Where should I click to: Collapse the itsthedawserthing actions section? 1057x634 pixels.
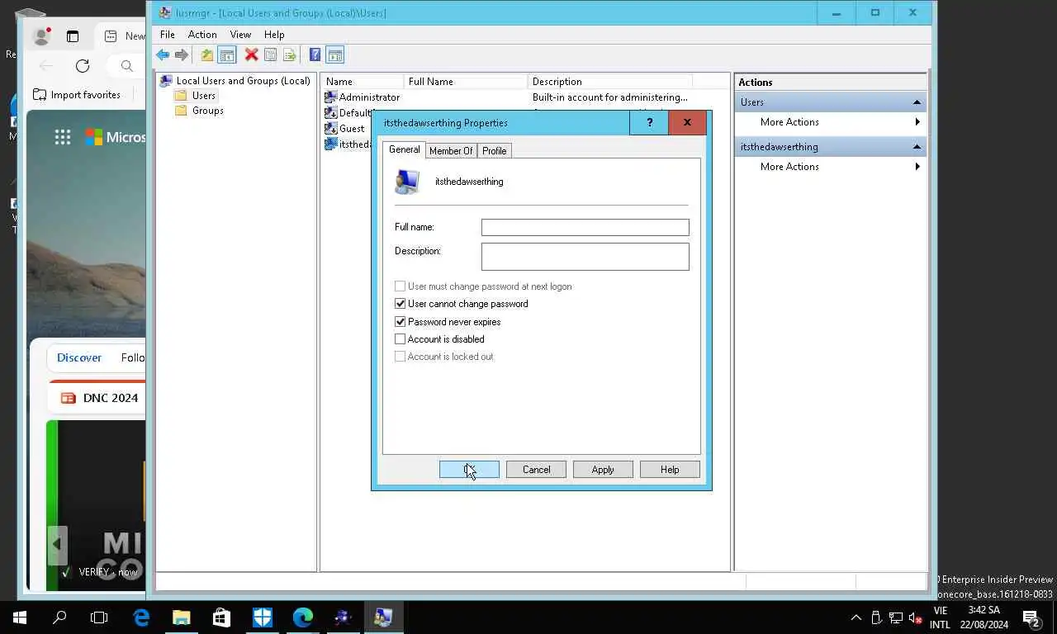click(x=917, y=147)
